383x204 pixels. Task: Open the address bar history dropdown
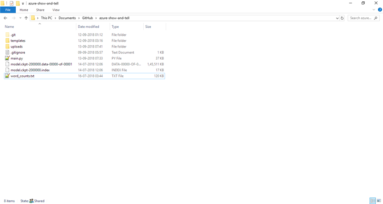337,18
